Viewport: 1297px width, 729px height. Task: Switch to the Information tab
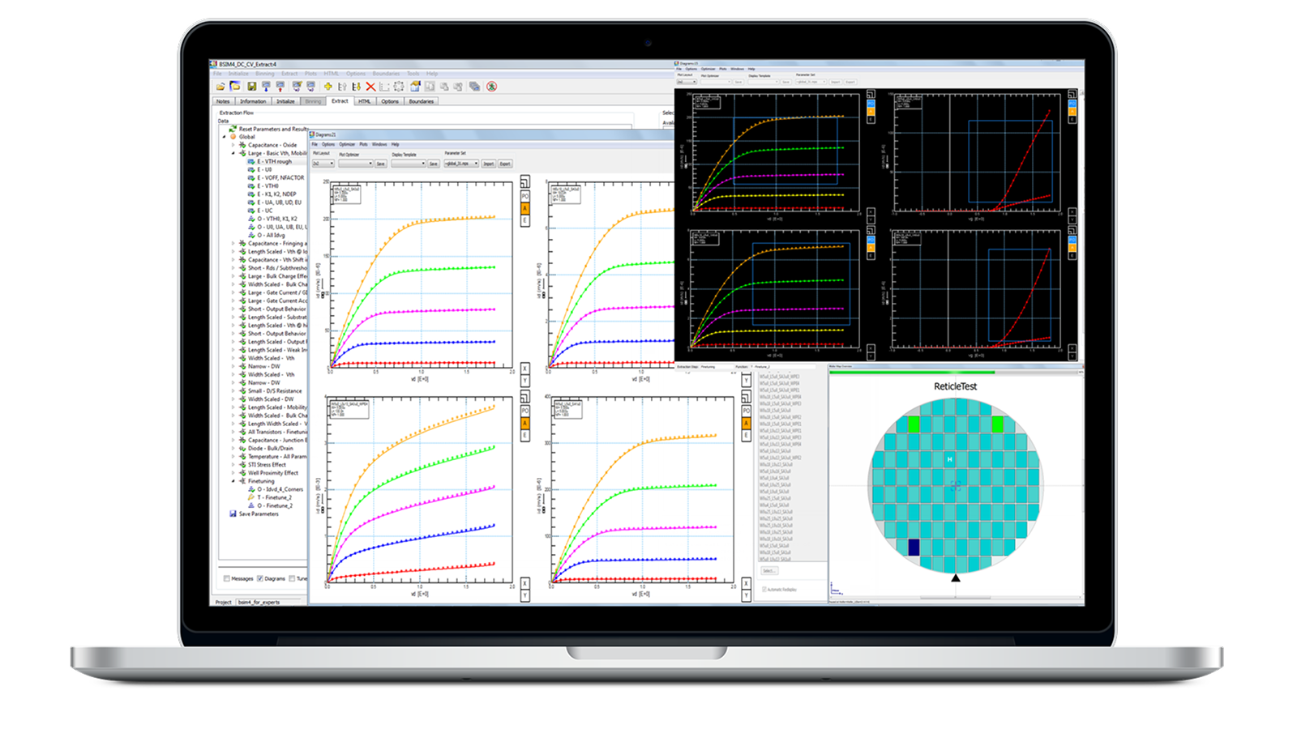click(x=253, y=101)
